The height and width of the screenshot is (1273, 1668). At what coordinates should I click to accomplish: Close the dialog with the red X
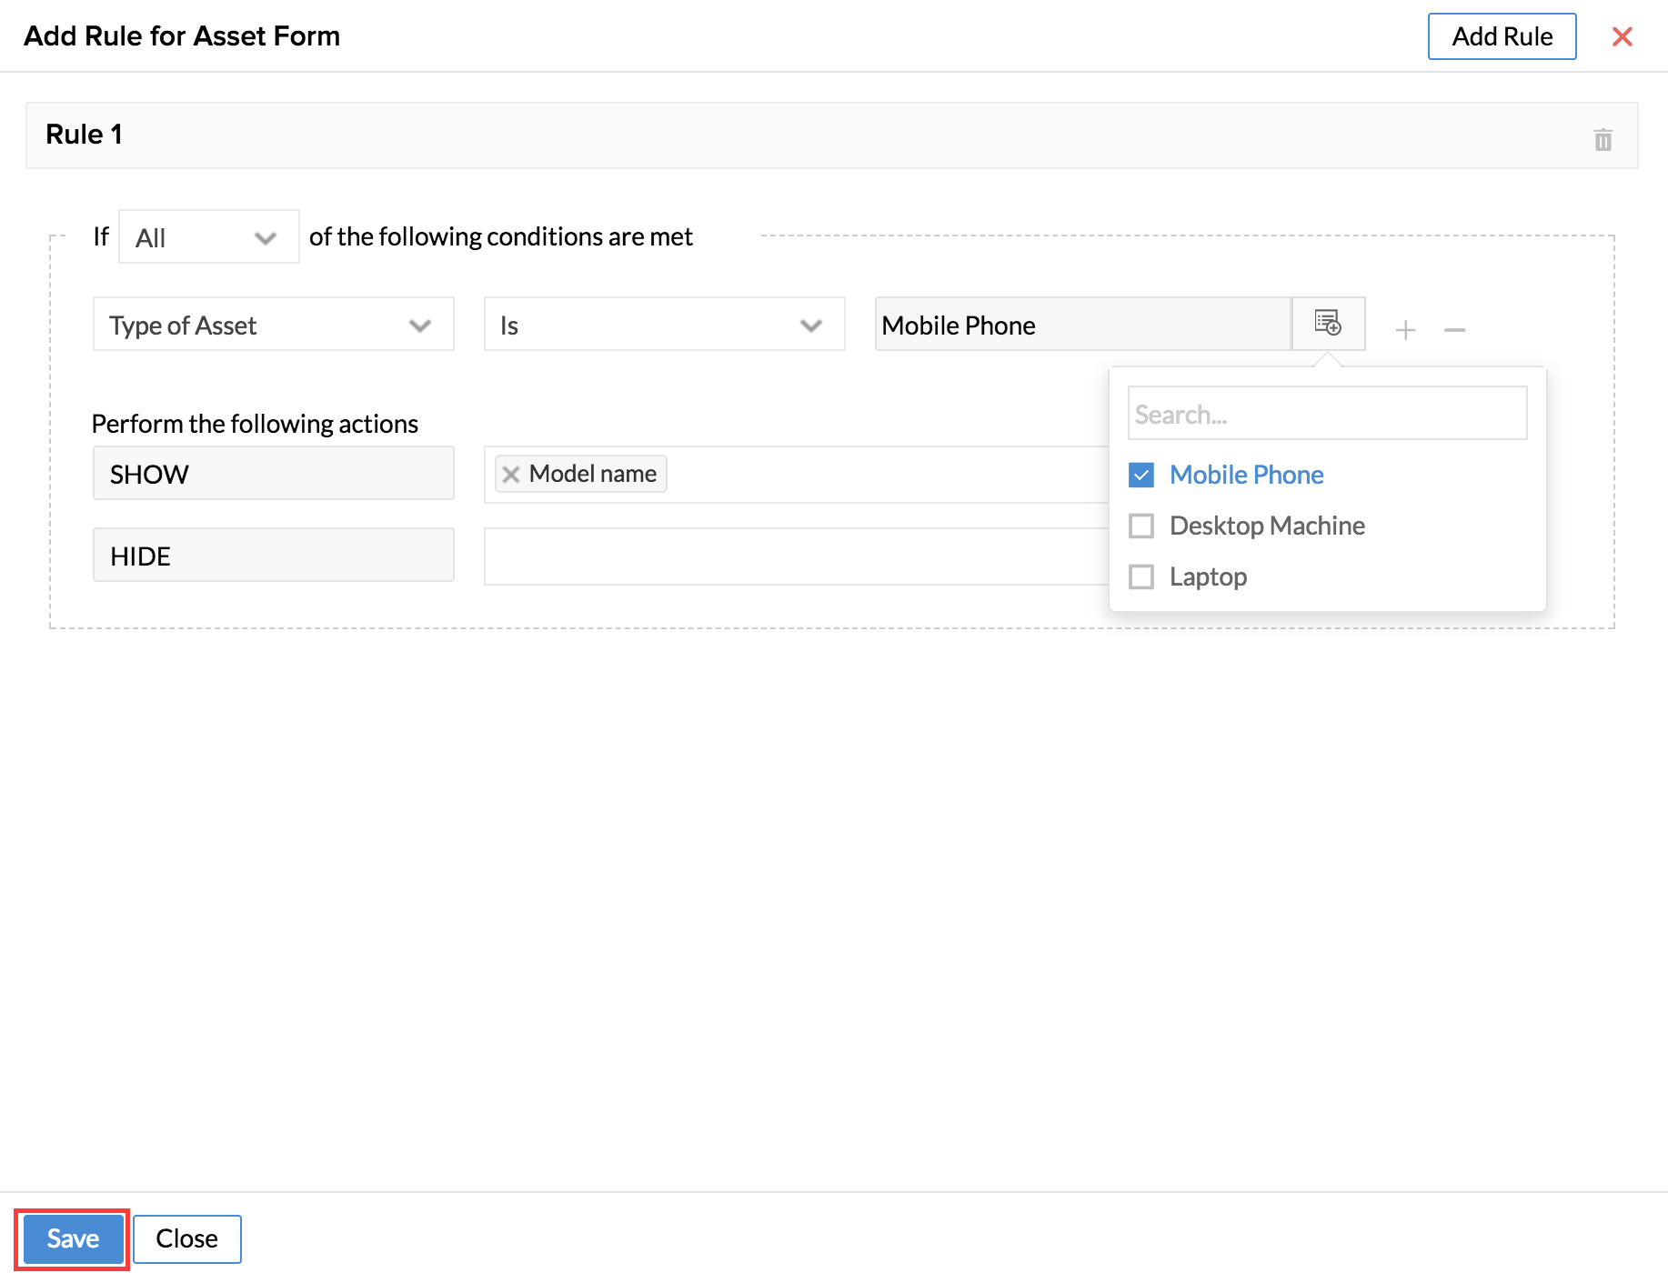pyautogui.click(x=1622, y=36)
